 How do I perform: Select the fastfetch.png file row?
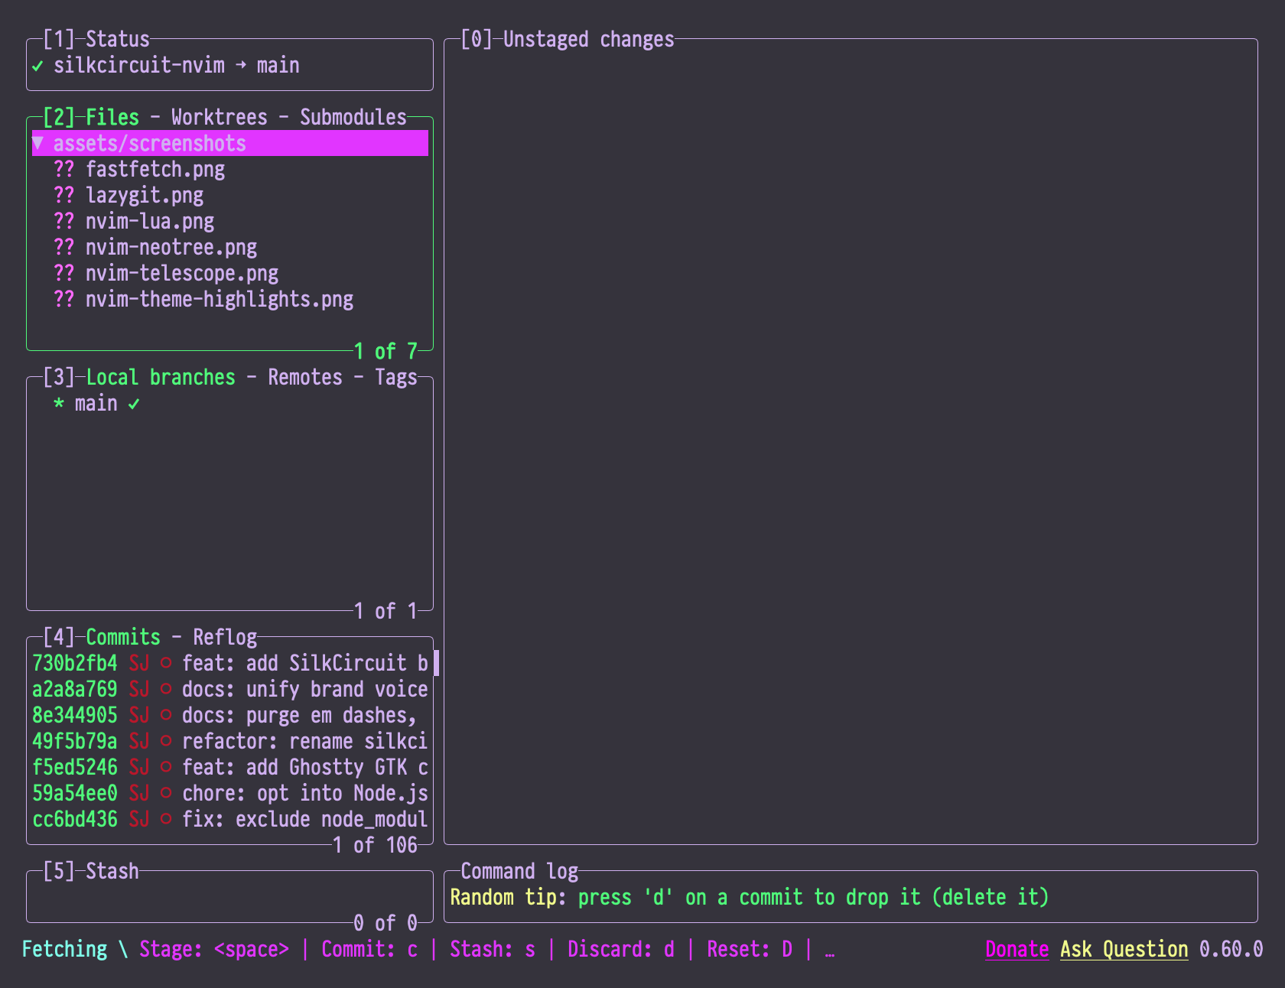coord(230,169)
